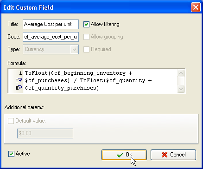Click the Allow grouping checkbox

86,37
